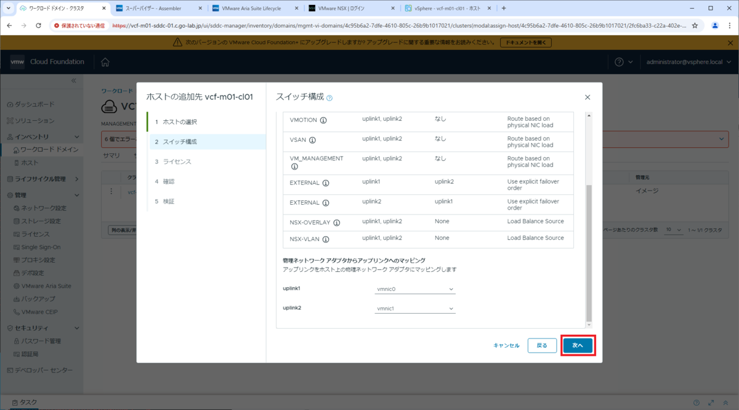Viewport: 739px width, 410px height.
Task: Open a new browser tab with plus
Action: [x=504, y=9]
